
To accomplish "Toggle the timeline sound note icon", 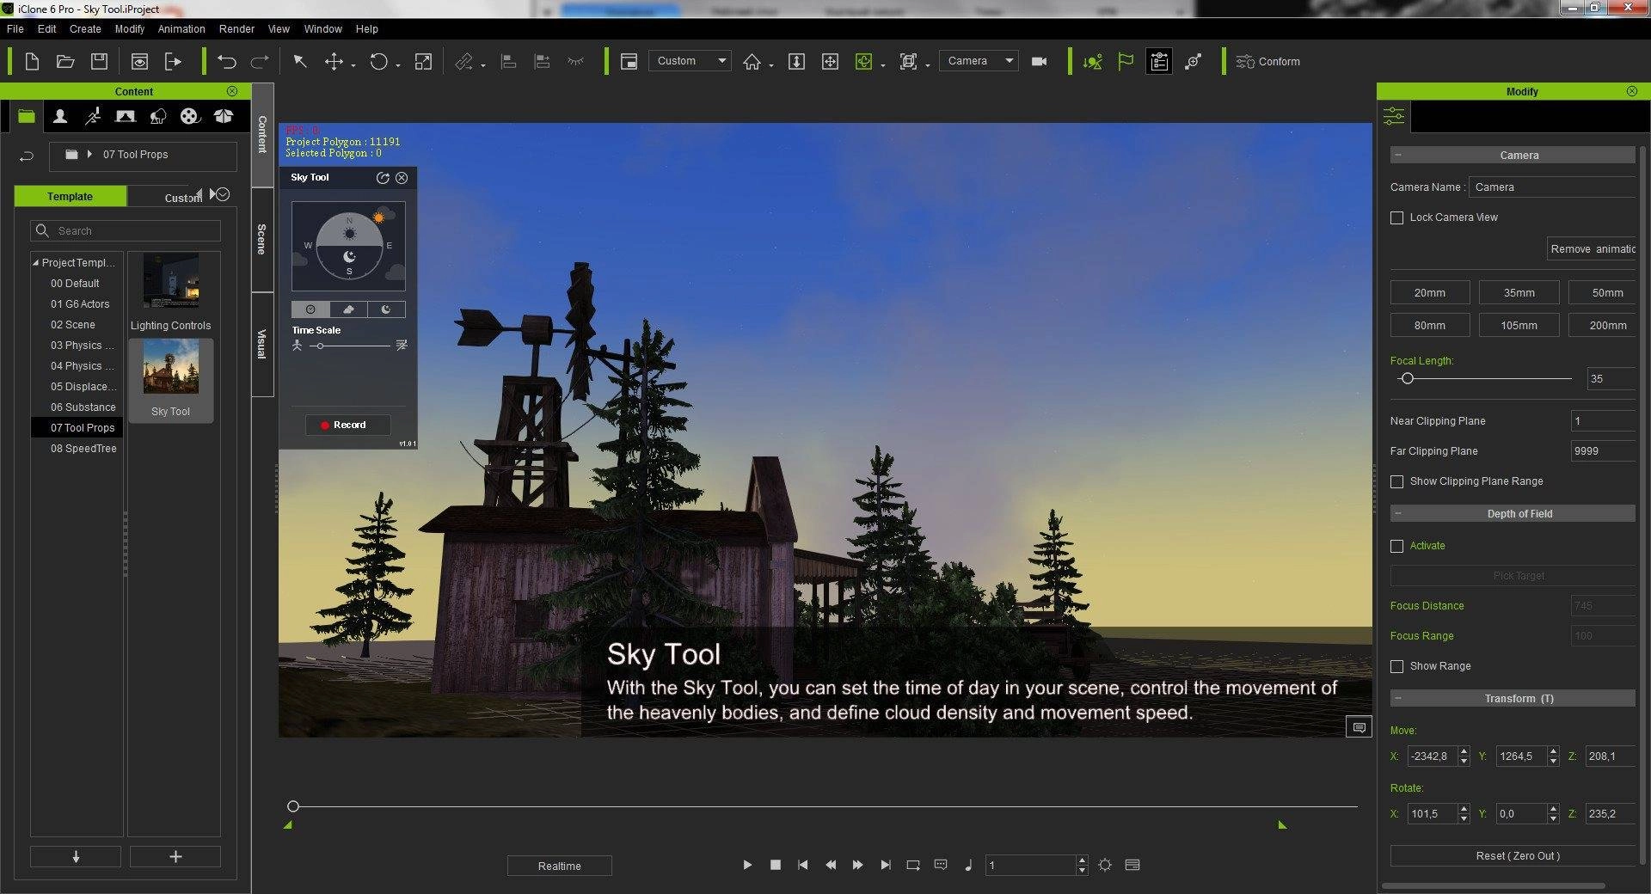I will pos(968,866).
